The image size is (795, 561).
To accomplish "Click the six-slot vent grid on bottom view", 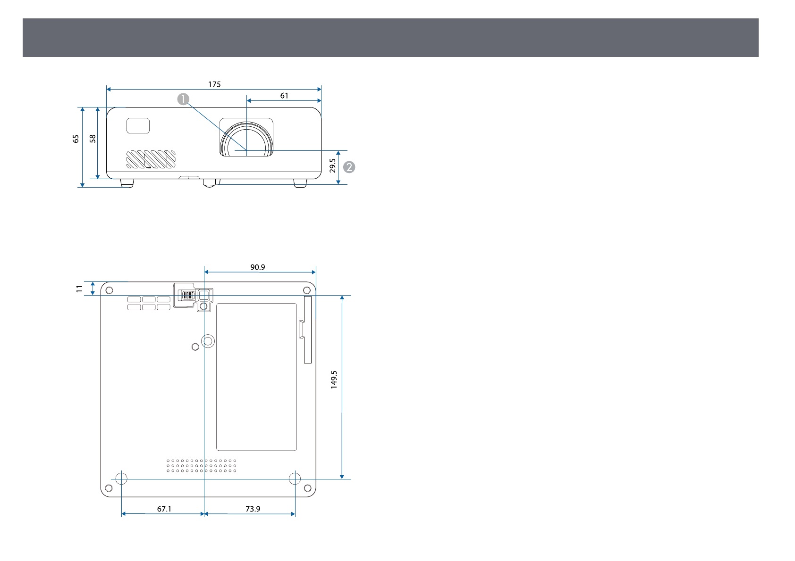I will tap(149, 303).
